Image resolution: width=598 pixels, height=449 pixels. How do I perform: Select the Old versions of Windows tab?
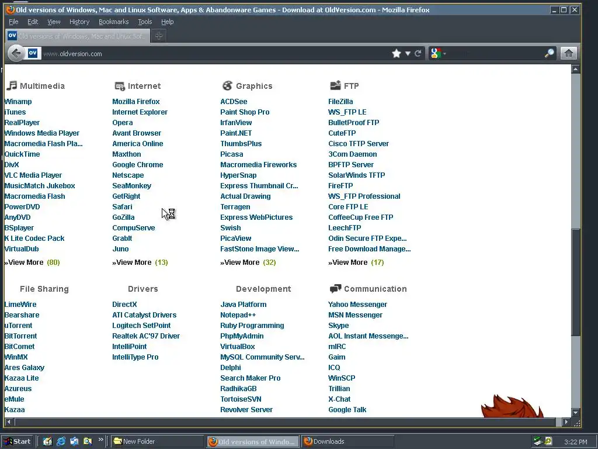point(78,36)
